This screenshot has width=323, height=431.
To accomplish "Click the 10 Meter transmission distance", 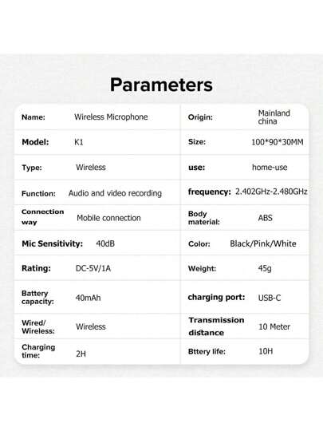I will [x=274, y=326].
